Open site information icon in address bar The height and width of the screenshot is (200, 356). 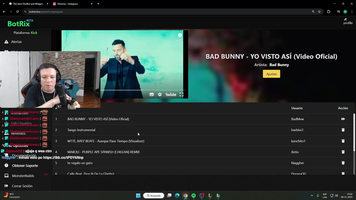click(25, 12)
